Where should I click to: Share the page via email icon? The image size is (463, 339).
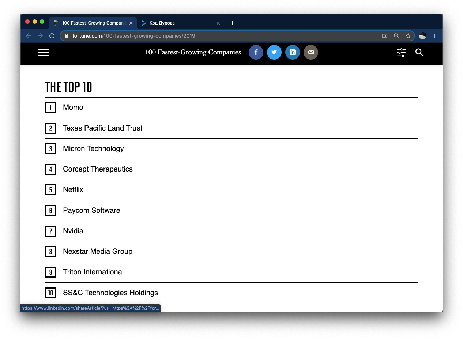pos(311,52)
